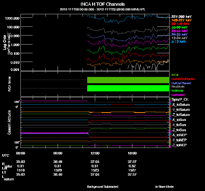This screenshot has height=191, width=205.
Task: Click the '-X_toNEP' attitude label
Action: click(x=179, y=135)
